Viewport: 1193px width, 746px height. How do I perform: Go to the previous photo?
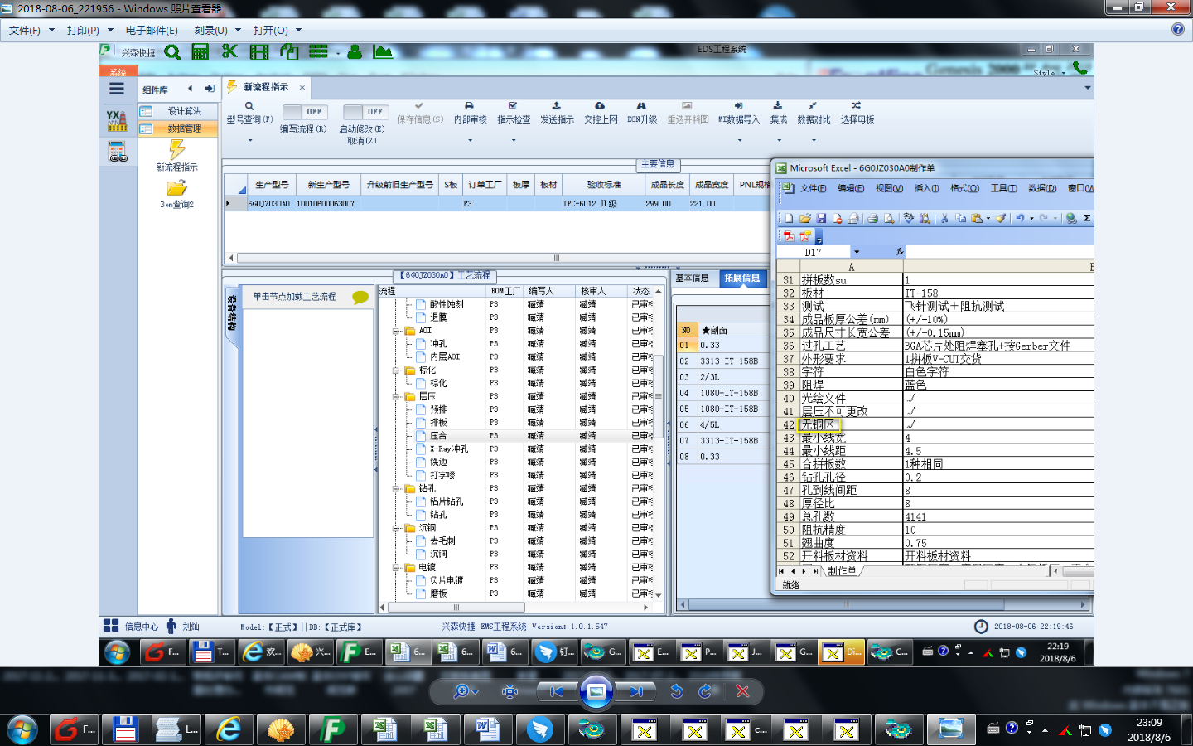pyautogui.click(x=557, y=691)
